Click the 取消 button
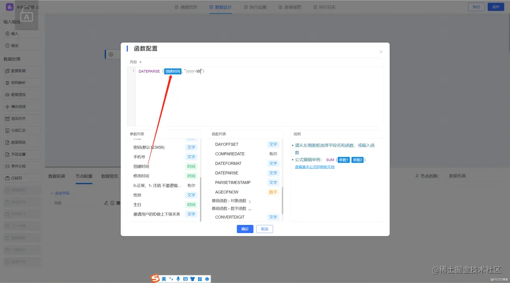510x283 pixels. (x=264, y=229)
